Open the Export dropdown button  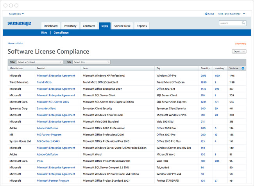coord(239,51)
